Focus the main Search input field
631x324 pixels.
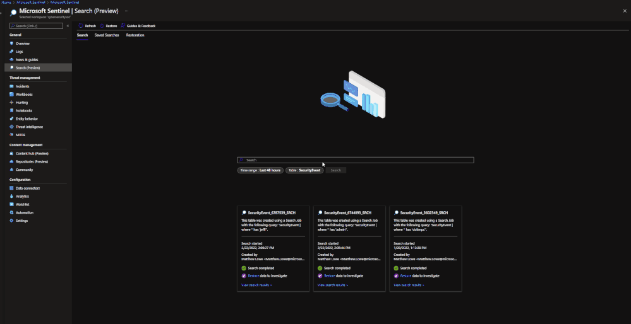pos(356,159)
